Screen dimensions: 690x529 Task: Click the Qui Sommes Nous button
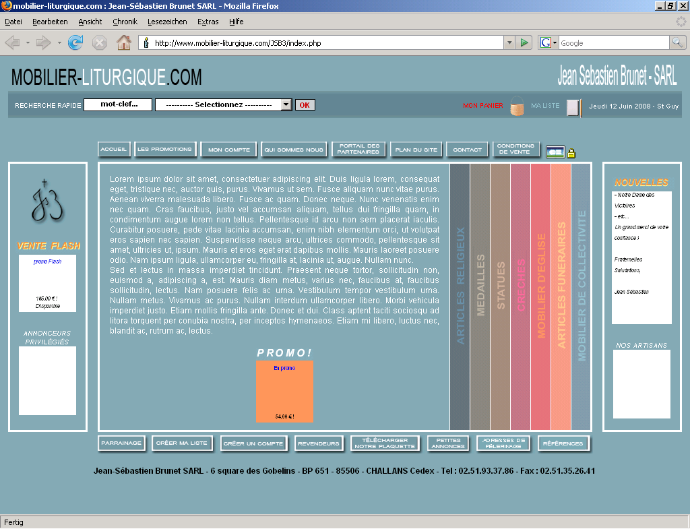[x=294, y=150]
